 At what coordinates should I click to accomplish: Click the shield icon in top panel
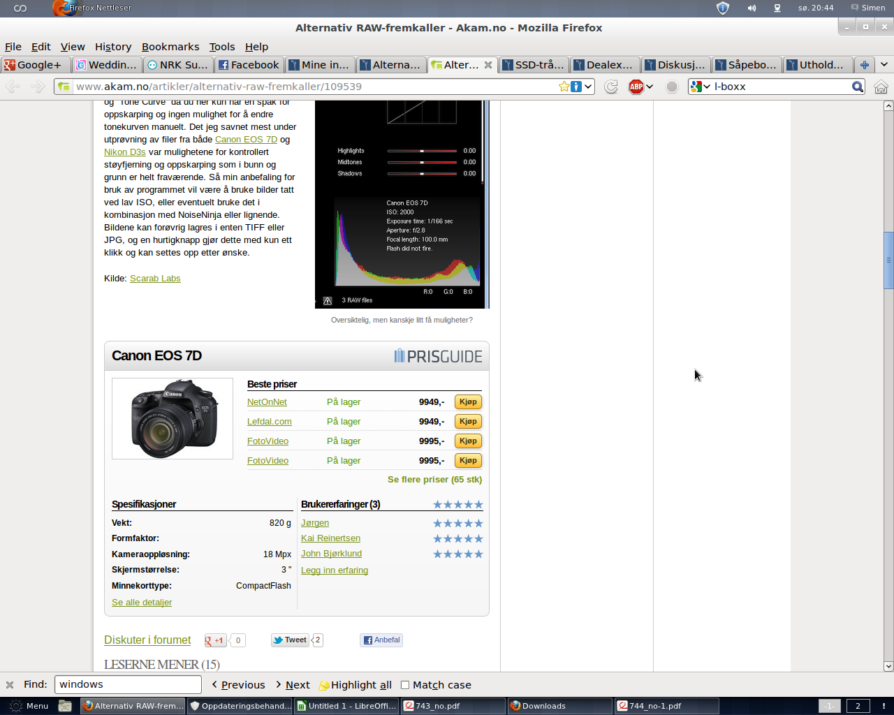(723, 8)
